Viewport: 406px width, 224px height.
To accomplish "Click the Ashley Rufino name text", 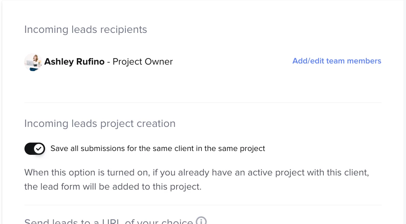I will (74, 62).
